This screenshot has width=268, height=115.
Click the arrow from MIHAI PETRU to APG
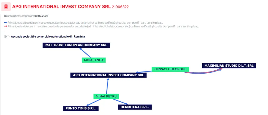click(107, 86)
